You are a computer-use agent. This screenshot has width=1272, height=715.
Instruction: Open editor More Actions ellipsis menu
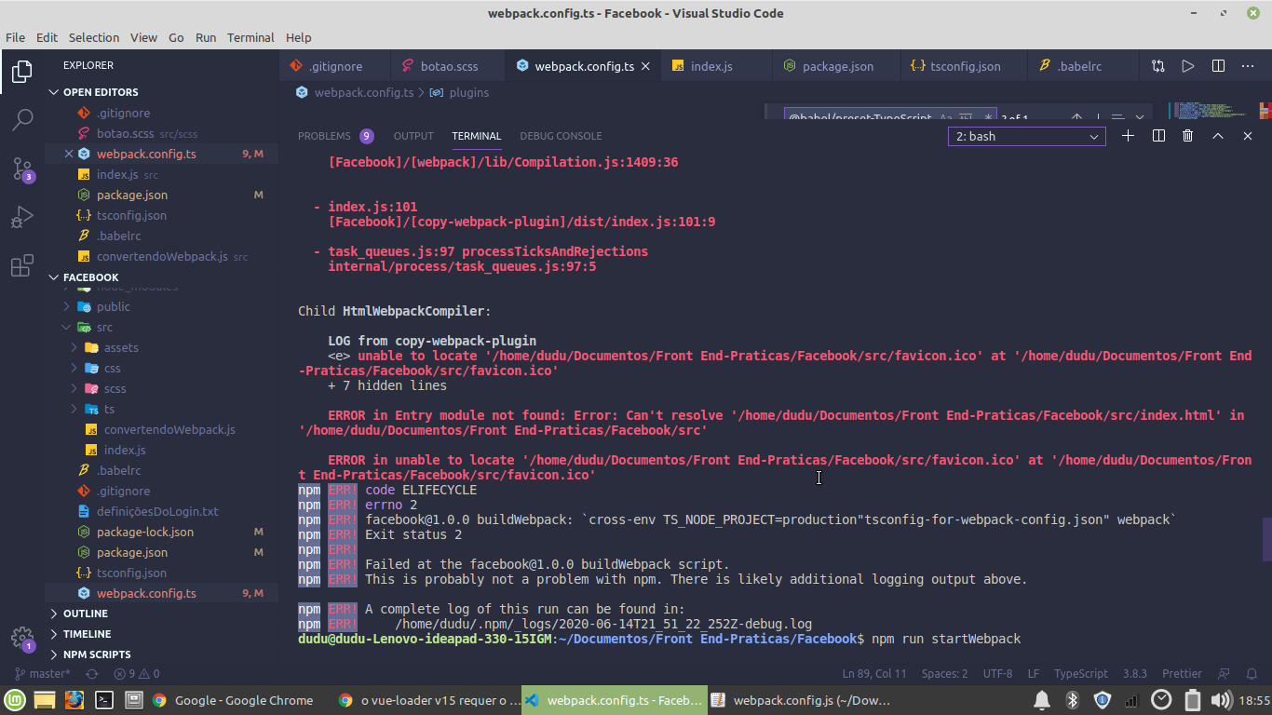(1248, 66)
